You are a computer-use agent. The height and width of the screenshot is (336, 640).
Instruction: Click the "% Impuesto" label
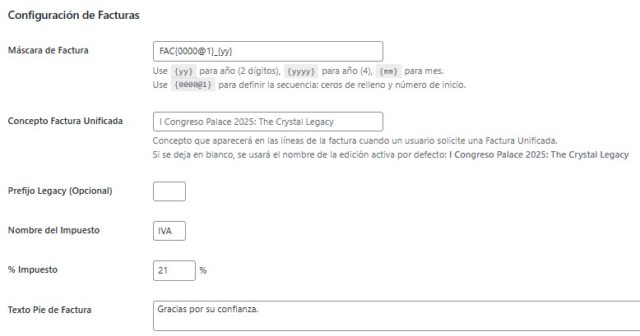[33, 270]
